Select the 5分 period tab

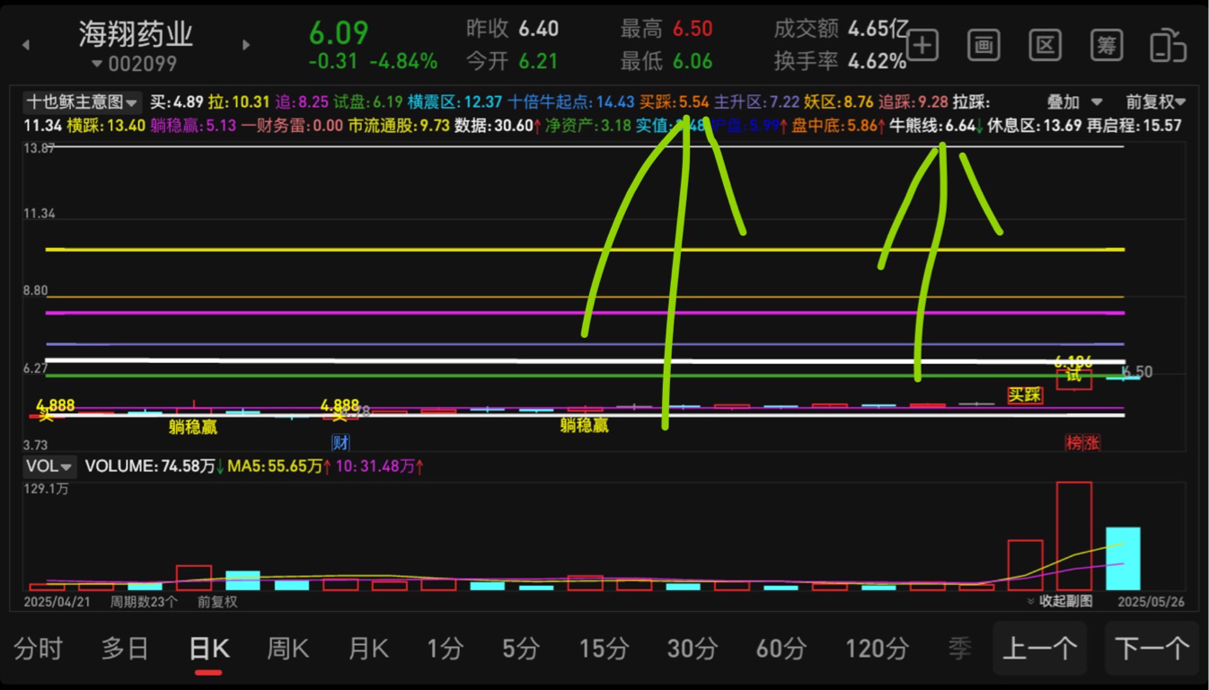[521, 648]
